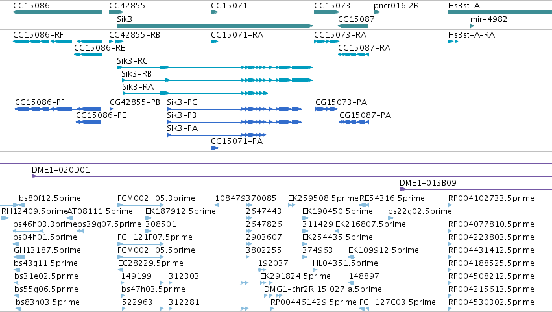Open the Sik3-PC protein label
Screen dimensions: 552x312
(182, 102)
